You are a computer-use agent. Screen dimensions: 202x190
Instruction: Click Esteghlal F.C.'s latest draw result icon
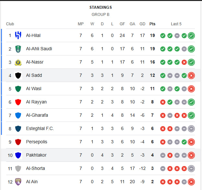coord(191,128)
